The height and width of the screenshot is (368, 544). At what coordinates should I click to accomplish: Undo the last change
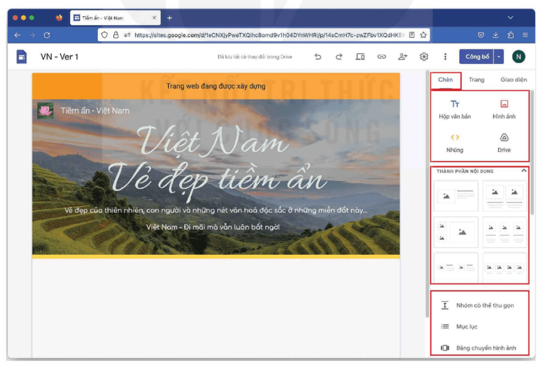pos(318,56)
